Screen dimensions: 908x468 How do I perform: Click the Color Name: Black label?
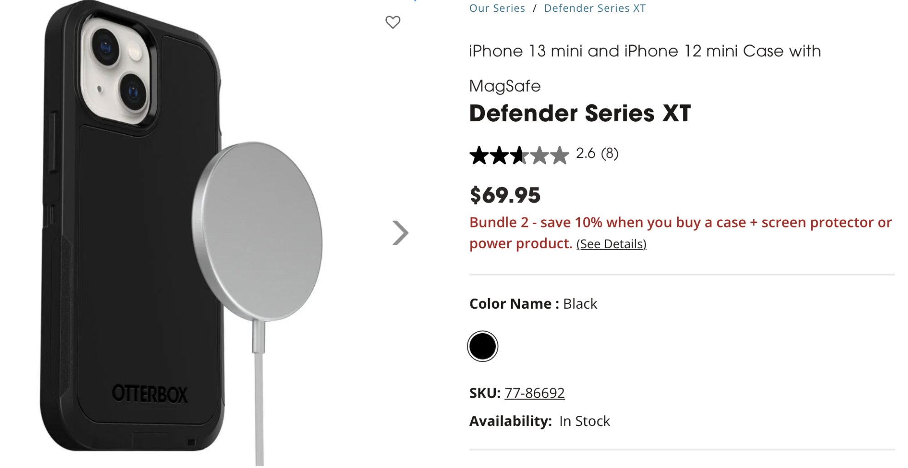click(533, 304)
